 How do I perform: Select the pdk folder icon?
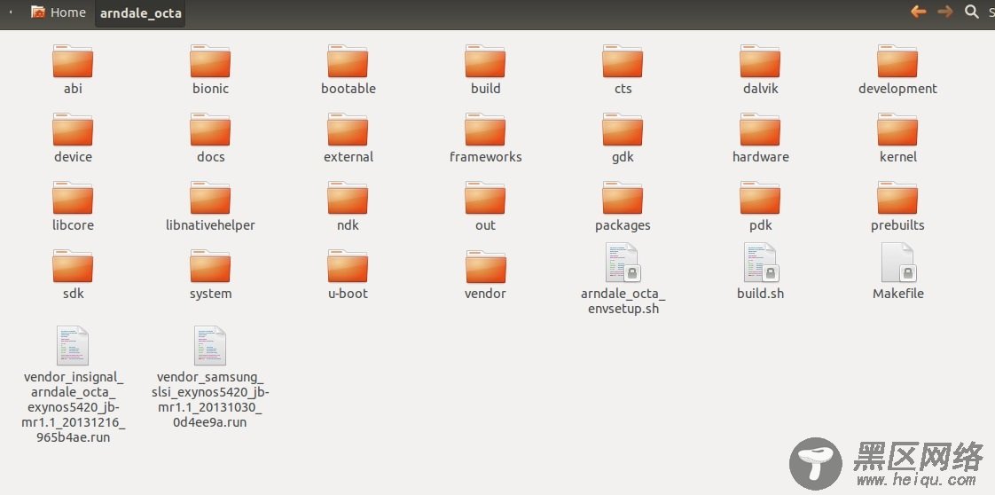[760, 198]
